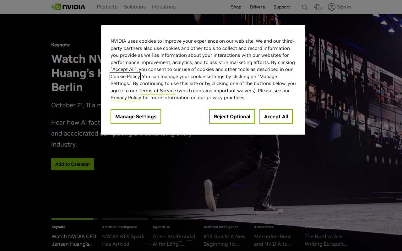The image size is (402, 251).
Task: Click Reject Optional cookies button
Action: pyautogui.click(x=232, y=116)
